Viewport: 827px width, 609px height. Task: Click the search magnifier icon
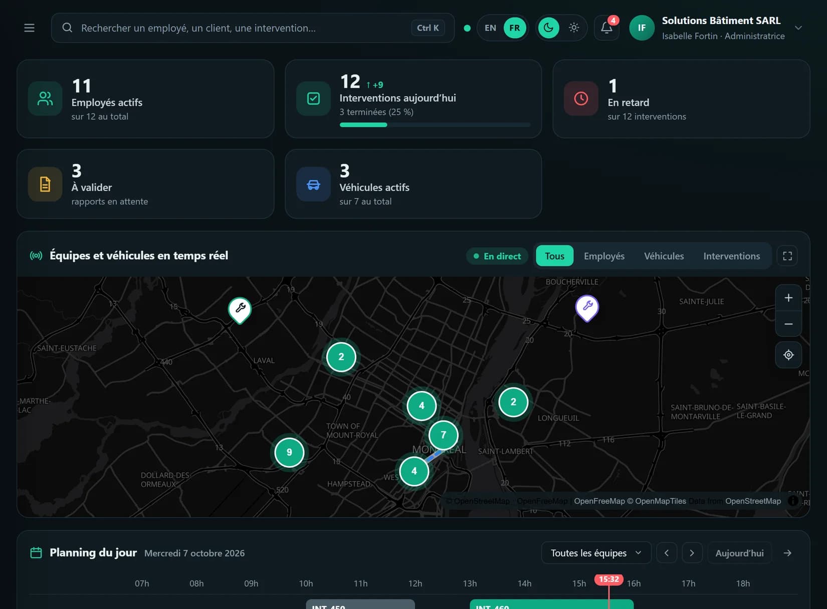pos(67,28)
